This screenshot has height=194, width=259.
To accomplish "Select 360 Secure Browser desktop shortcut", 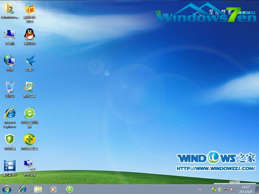I will click(x=30, y=118).
